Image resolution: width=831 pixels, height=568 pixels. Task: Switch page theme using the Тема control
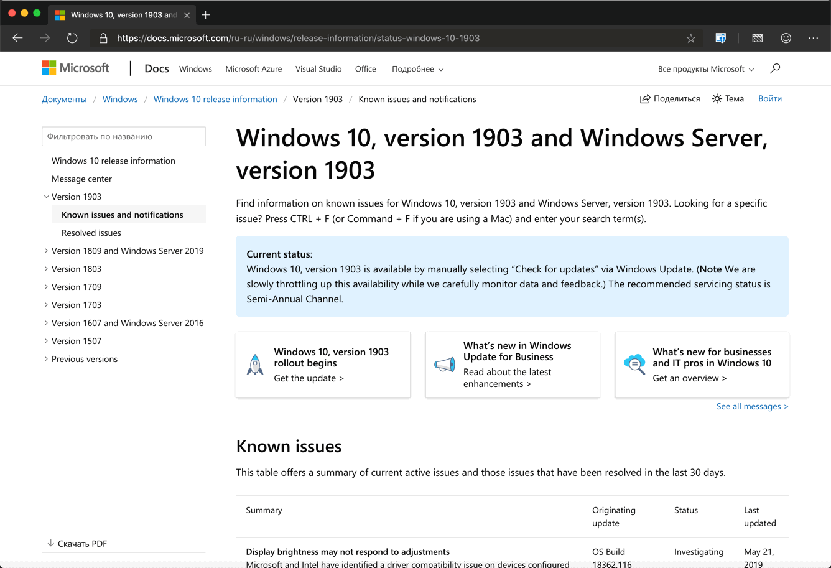(727, 98)
